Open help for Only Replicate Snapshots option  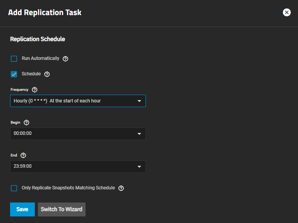(121, 188)
